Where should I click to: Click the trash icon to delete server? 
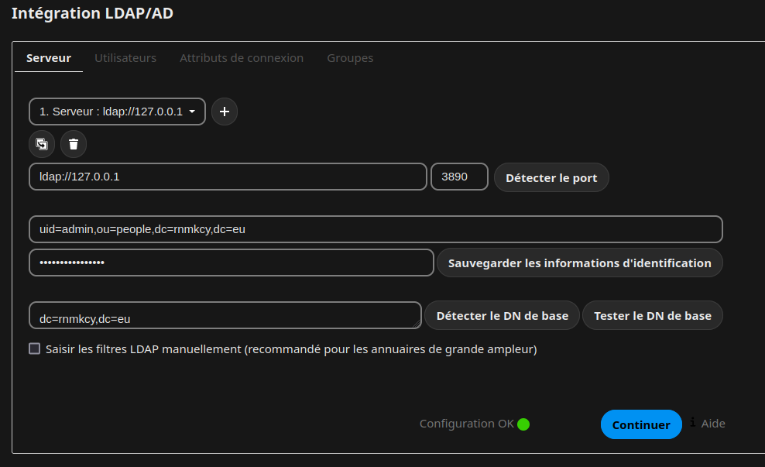[74, 144]
